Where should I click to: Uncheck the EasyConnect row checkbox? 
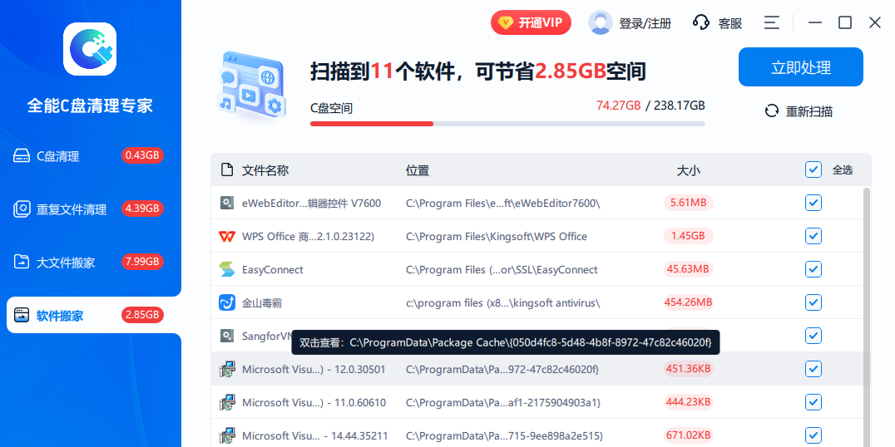coord(813,269)
